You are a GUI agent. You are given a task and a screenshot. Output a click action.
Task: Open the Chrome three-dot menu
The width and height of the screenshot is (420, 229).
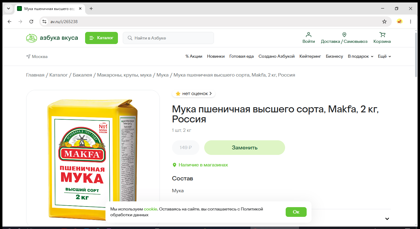411,22
